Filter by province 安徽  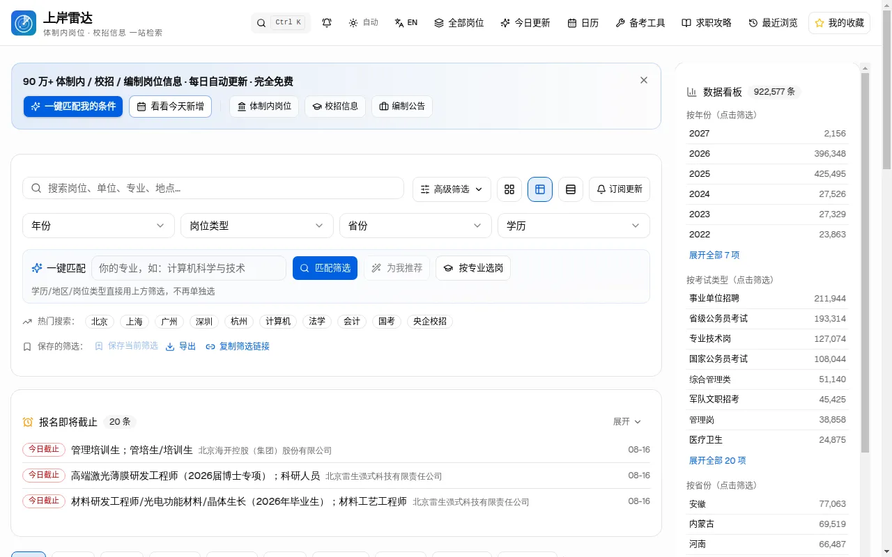pyautogui.click(x=767, y=504)
